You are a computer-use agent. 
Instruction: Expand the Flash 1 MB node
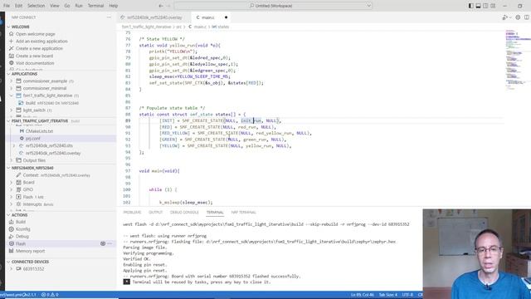point(12,197)
